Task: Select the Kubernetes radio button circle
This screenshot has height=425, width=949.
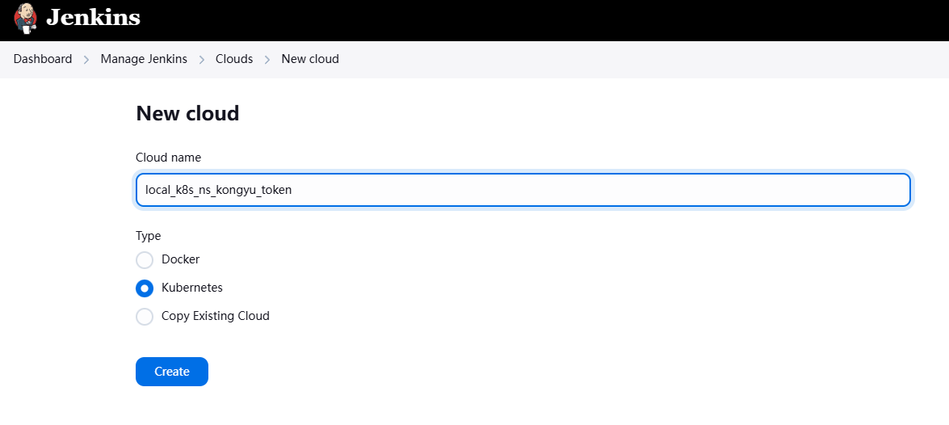Action: click(145, 288)
